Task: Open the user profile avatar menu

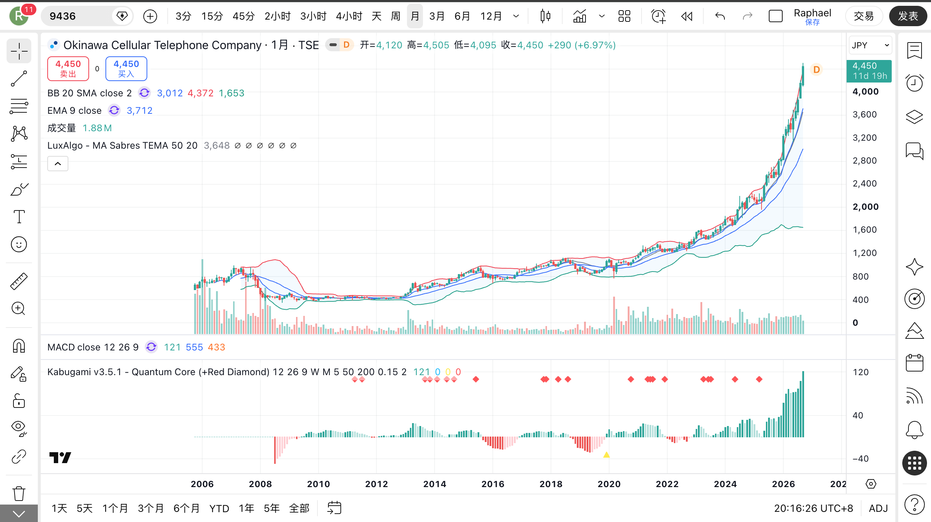Action: (x=19, y=16)
